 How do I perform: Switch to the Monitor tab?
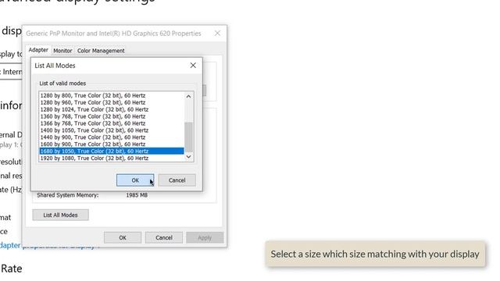coord(62,51)
